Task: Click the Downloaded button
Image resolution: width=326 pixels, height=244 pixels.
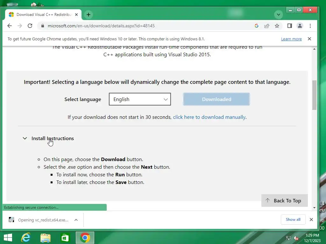Action: pos(216,99)
